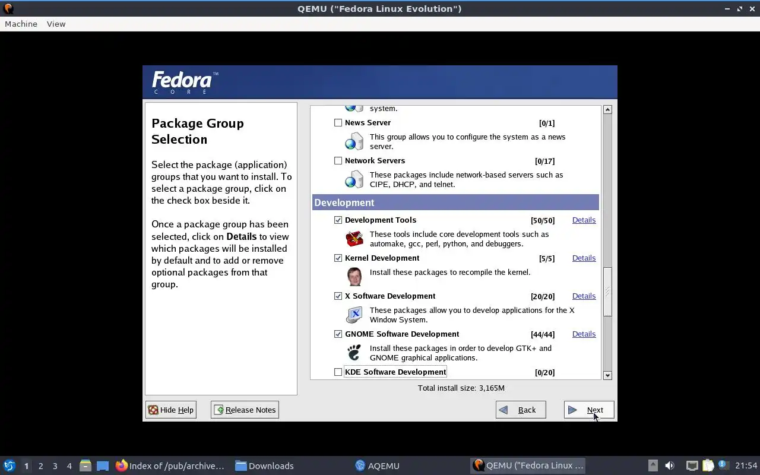This screenshot has width=760, height=475.
Task: Click the [5/5] package count
Action: [x=547, y=258]
